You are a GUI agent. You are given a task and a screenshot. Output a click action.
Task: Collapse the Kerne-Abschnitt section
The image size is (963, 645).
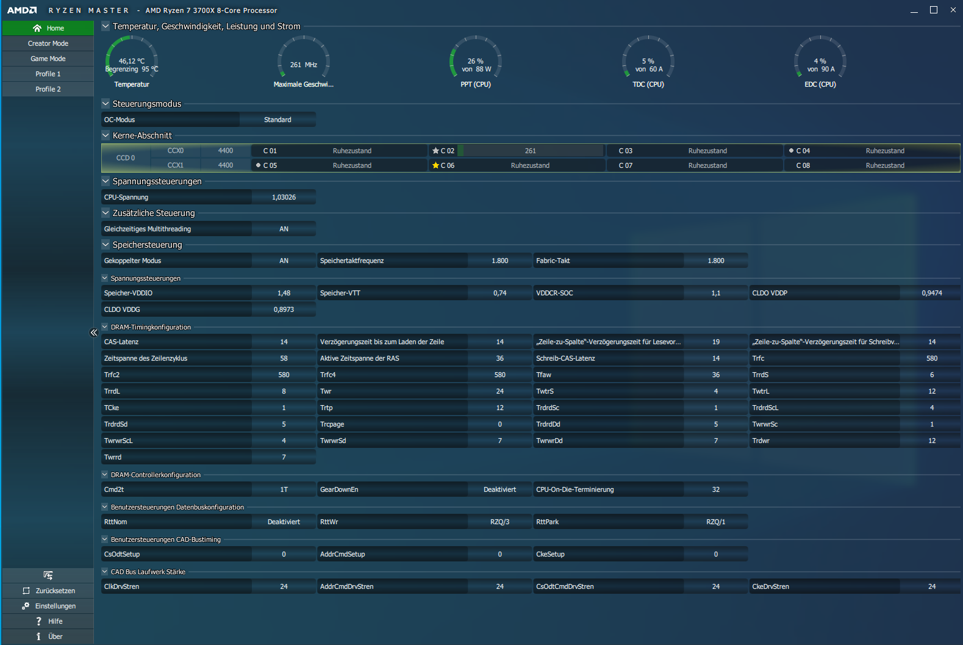(106, 135)
